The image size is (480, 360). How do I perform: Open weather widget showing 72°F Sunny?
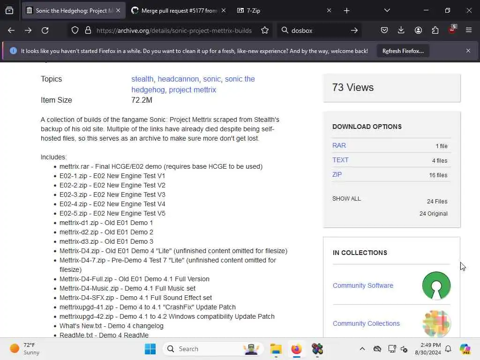pos(25,349)
